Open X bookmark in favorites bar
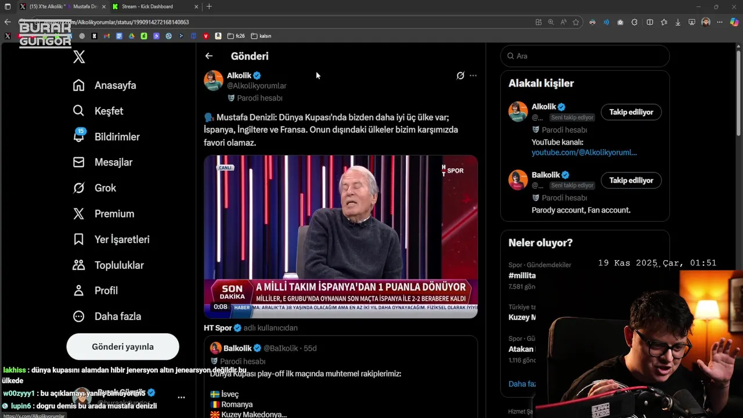 coord(7,36)
